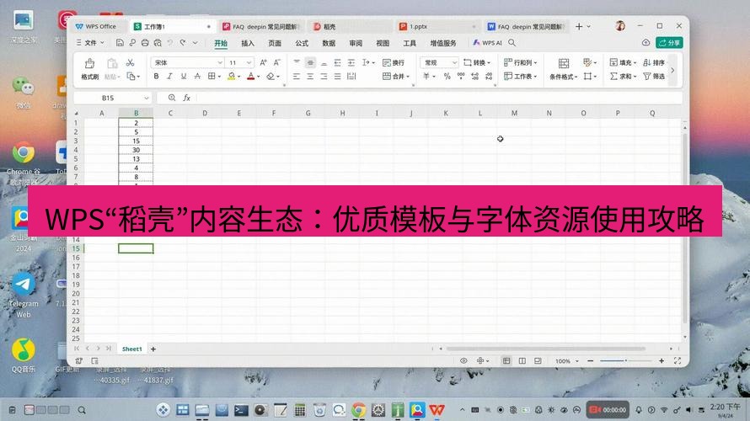Image resolution: width=750 pixels, height=421 pixels.
Task: Click the search icon beside WPS AI
Action: (x=512, y=43)
